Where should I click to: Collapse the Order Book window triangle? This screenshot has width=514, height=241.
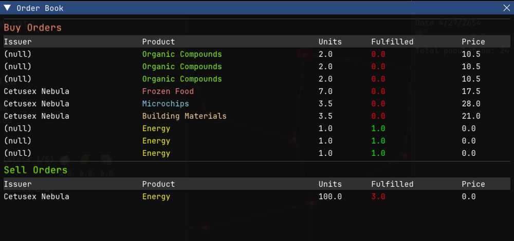click(7, 8)
